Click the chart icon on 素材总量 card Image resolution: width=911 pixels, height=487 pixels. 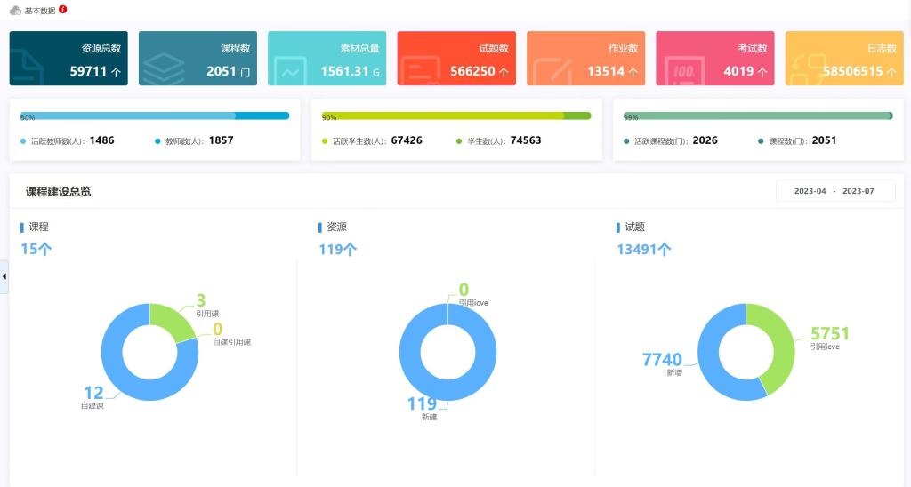(x=290, y=71)
